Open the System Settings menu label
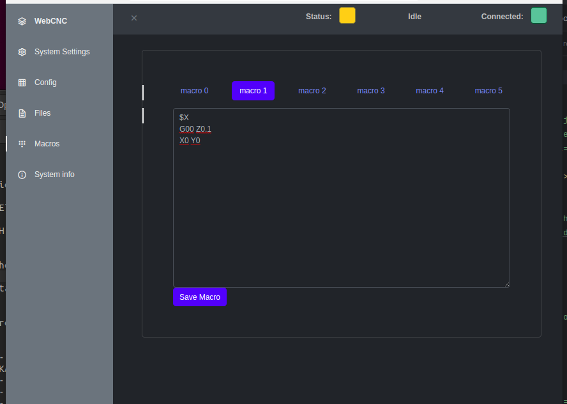567x404 pixels. [x=62, y=52]
